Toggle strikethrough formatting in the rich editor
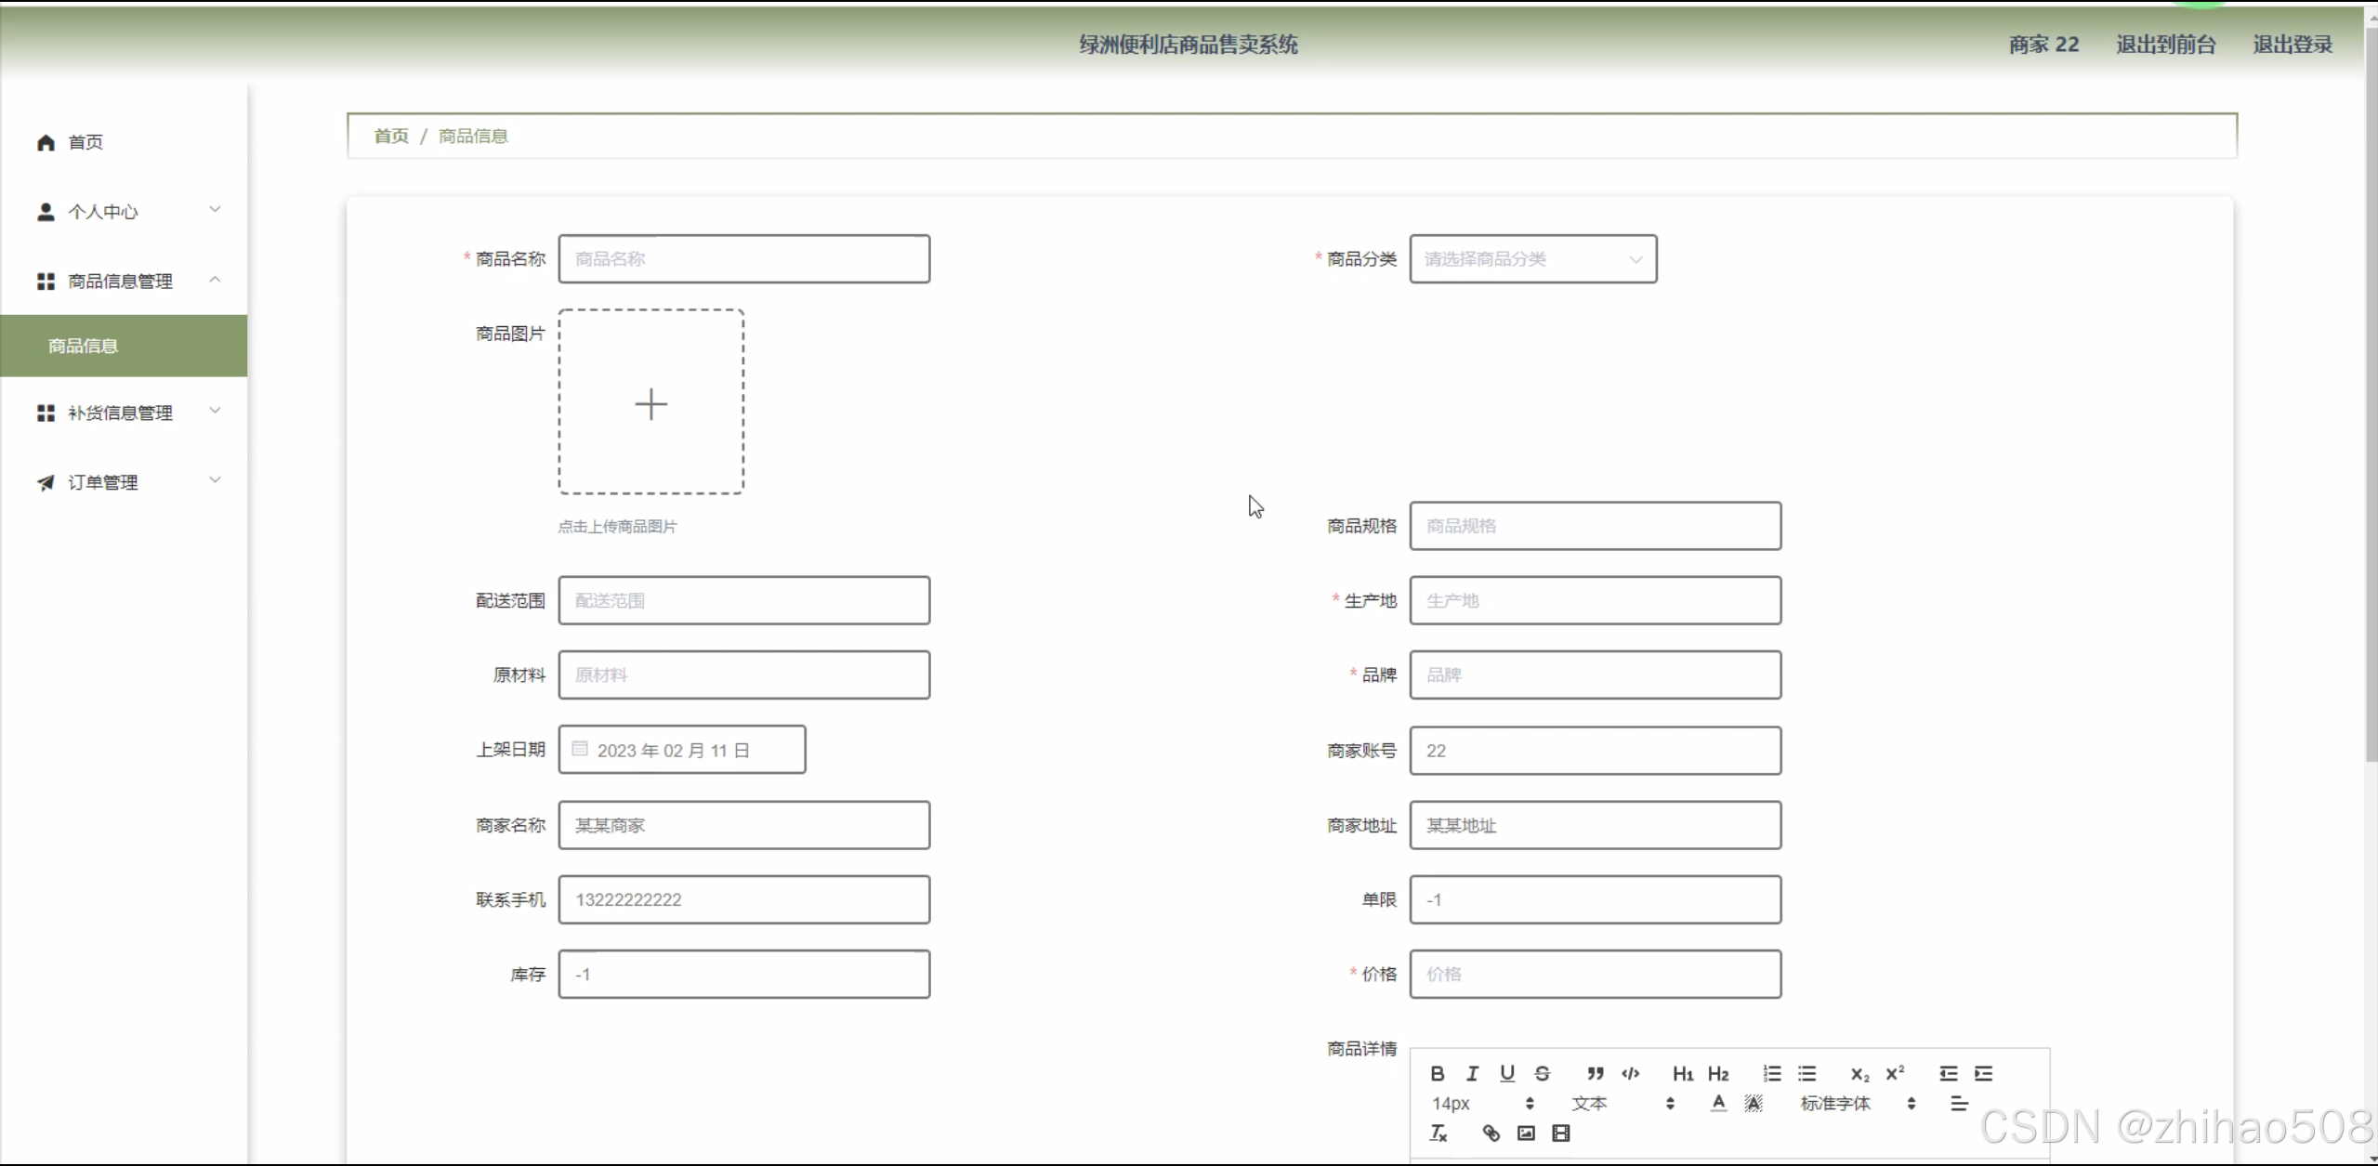2378x1166 pixels. click(1543, 1073)
